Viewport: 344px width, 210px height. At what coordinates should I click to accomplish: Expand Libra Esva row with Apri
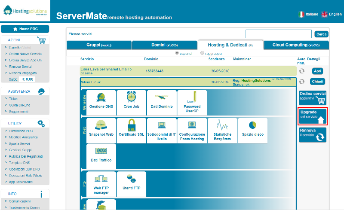(317, 71)
